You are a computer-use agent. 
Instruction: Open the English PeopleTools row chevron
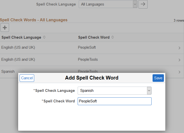[x=179, y=60]
